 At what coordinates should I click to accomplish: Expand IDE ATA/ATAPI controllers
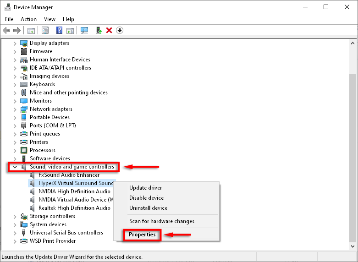[15, 68]
